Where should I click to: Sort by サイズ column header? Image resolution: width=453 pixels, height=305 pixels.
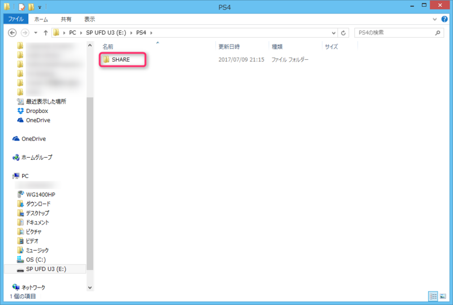pyautogui.click(x=331, y=47)
